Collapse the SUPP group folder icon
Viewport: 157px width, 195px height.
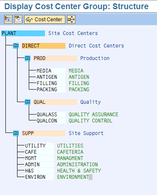(x=16, y=133)
